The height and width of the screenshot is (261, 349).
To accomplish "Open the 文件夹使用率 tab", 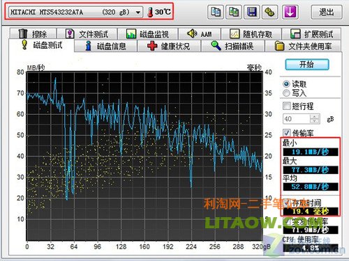I will [x=303, y=46].
